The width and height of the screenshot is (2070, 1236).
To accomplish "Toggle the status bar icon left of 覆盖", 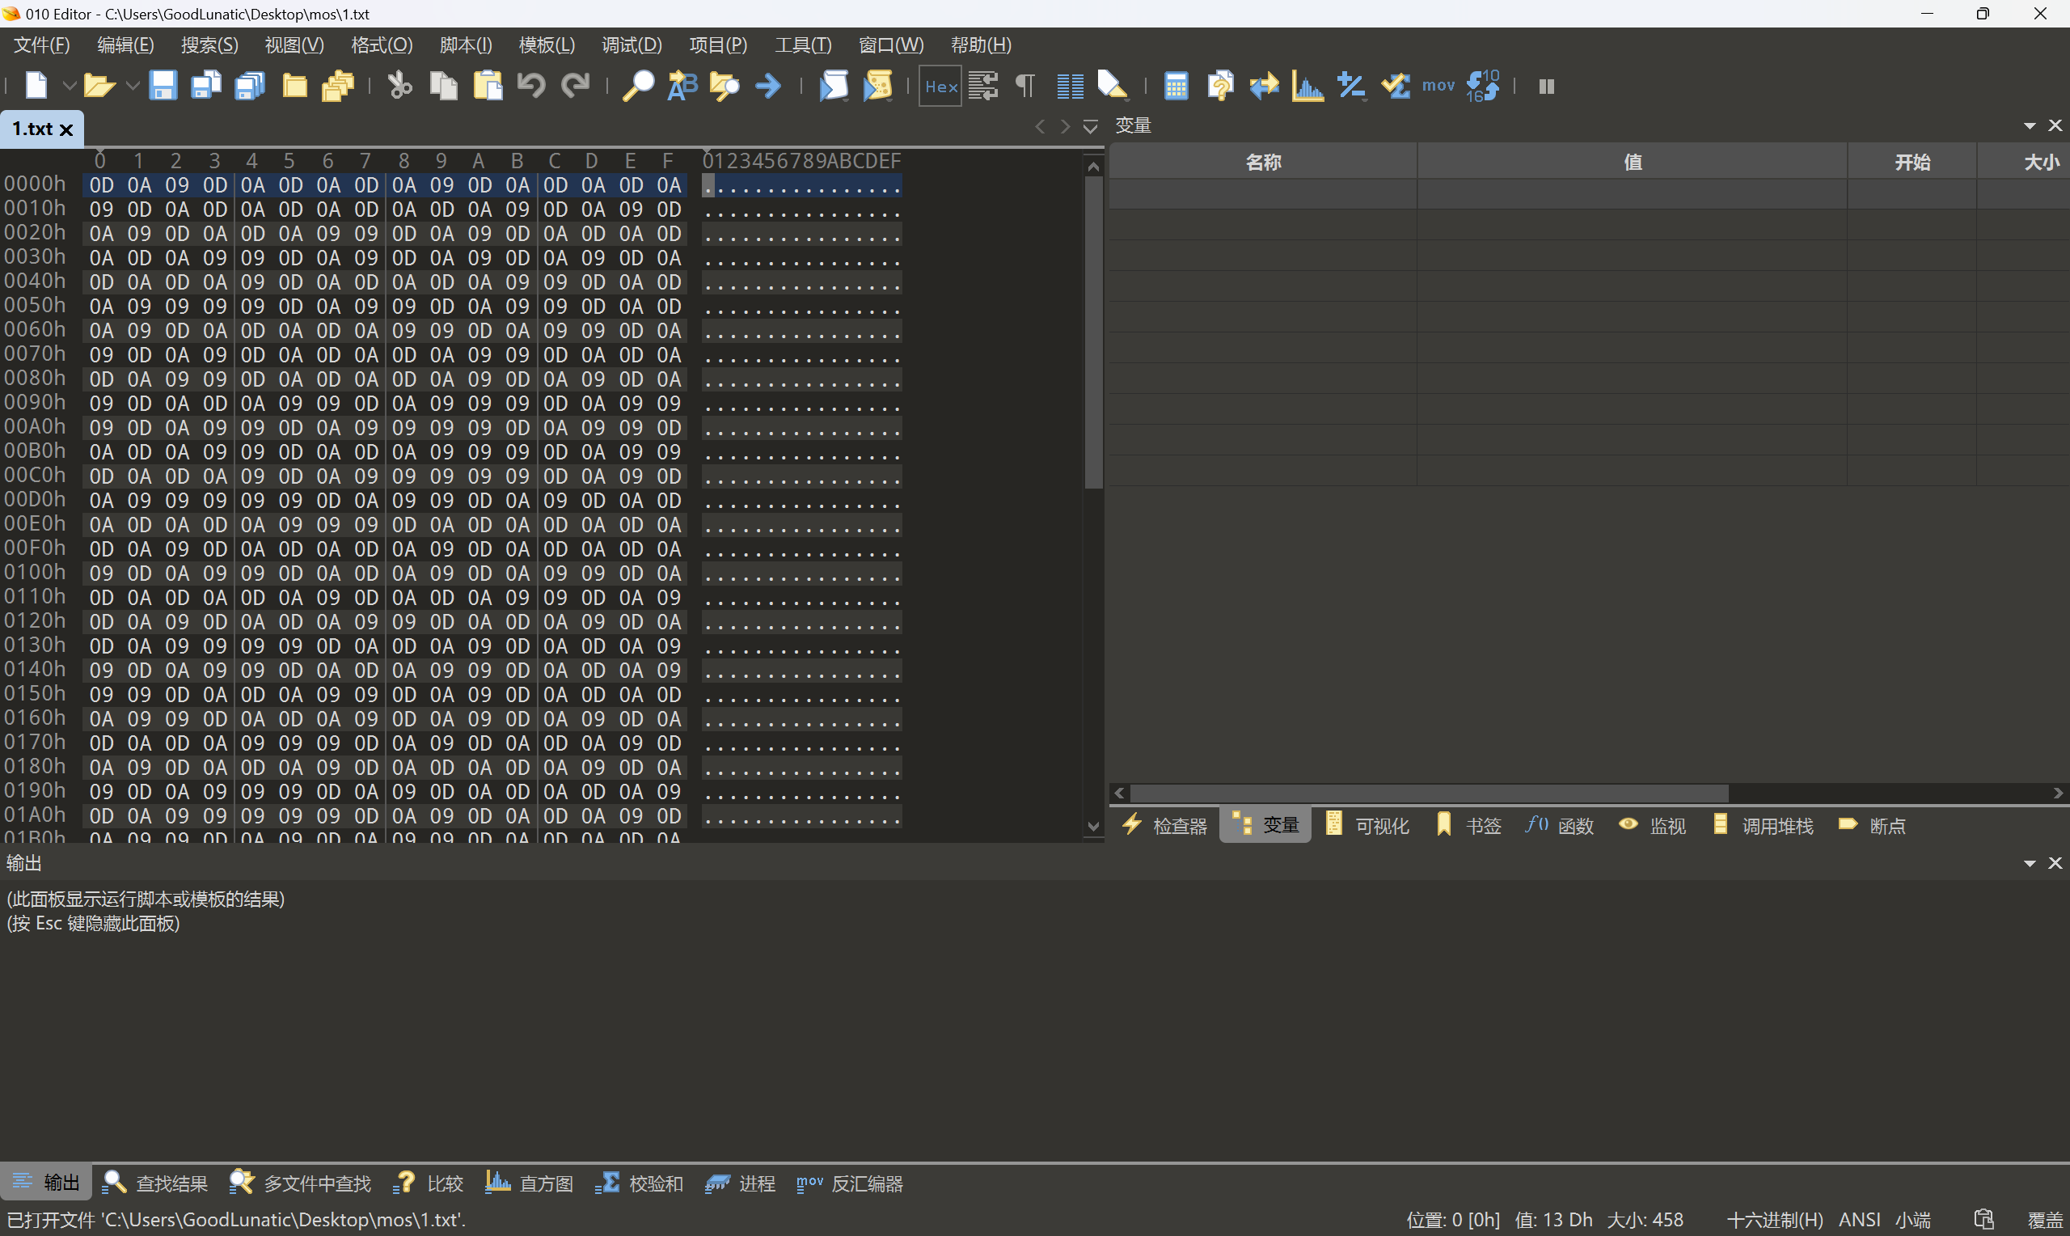I will click(x=1983, y=1220).
